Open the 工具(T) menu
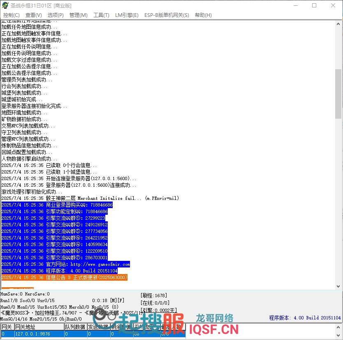This screenshot has height=340, width=343. pos(101,15)
